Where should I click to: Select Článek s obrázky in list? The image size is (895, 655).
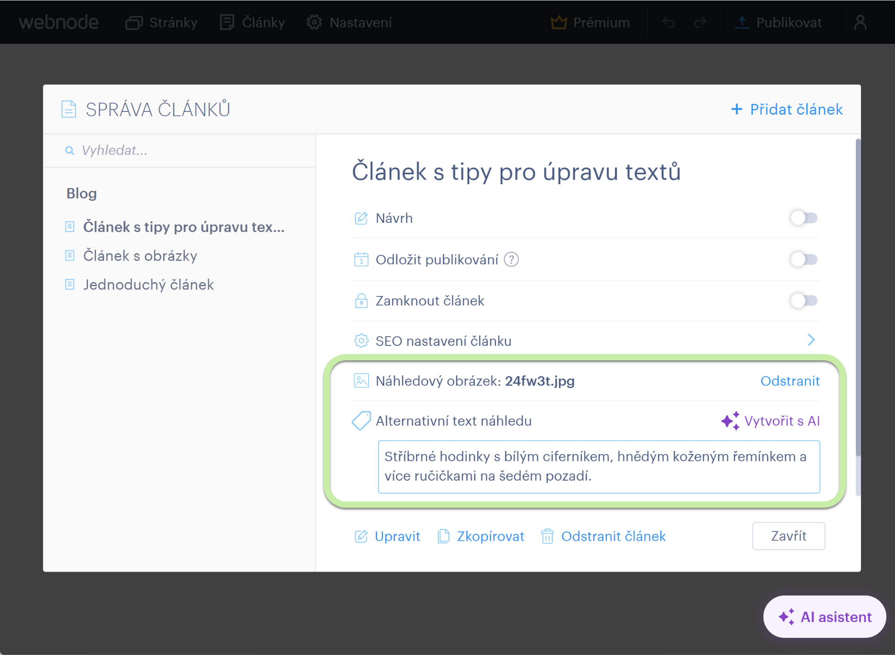pyautogui.click(x=140, y=256)
